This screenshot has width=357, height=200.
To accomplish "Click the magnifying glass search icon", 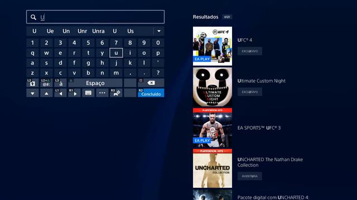I will [x=33, y=17].
